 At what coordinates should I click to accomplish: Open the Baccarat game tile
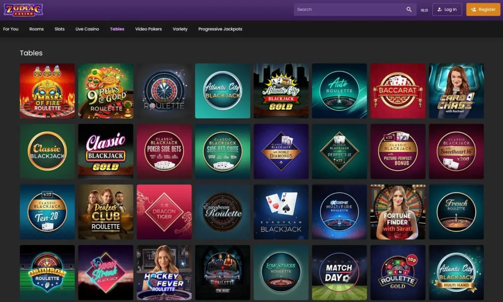(x=398, y=91)
